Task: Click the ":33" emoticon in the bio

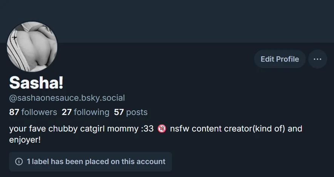Action: pyautogui.click(x=147, y=129)
